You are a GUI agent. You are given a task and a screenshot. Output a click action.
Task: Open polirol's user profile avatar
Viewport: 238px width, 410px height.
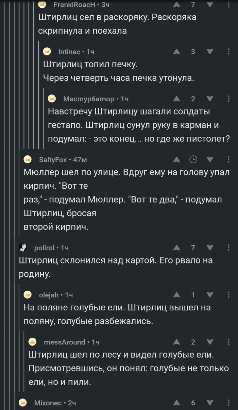(23, 248)
